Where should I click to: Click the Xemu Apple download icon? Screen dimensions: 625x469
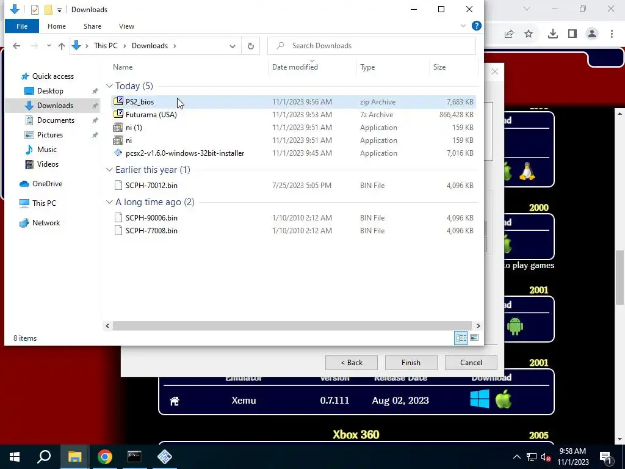pos(504,399)
